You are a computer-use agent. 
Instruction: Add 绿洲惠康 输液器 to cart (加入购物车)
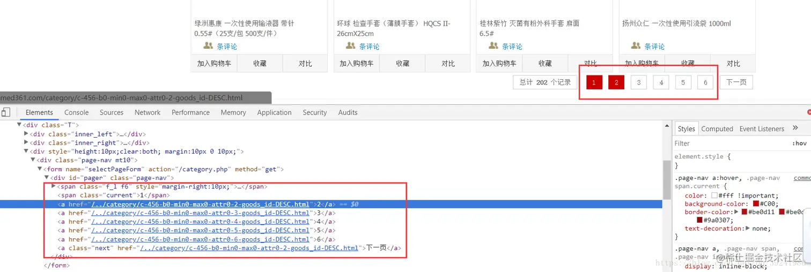click(x=214, y=63)
